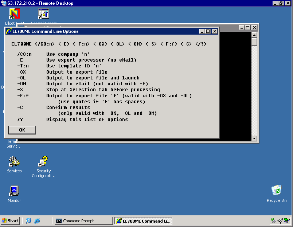Screen dimensions: 293x227
Task: Click the '(use quotes if 'f' has spaces)' note
Action: pos(102,101)
